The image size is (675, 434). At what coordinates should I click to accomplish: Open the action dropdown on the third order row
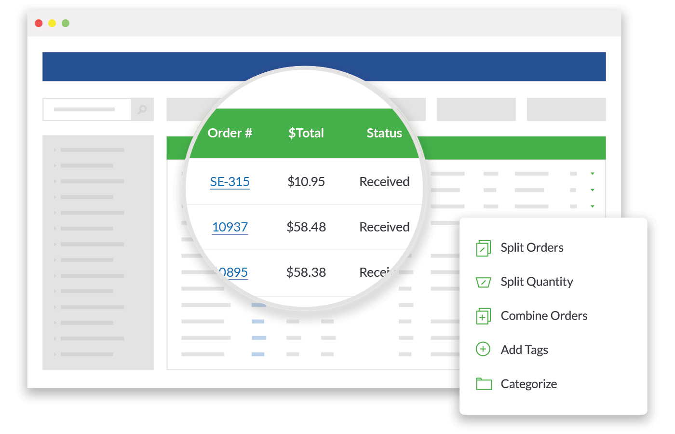pyautogui.click(x=592, y=206)
